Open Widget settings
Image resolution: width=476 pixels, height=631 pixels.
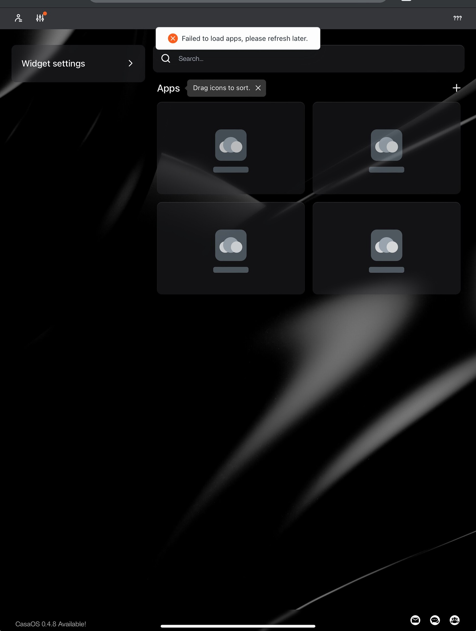[x=53, y=63]
